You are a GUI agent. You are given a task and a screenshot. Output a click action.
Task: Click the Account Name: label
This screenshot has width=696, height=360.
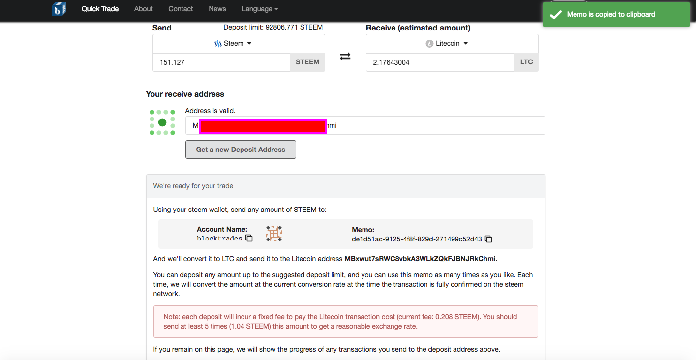(x=222, y=229)
